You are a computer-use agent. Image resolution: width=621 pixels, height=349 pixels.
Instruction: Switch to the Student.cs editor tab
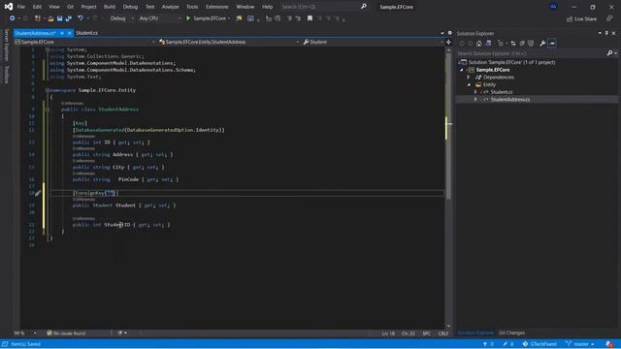point(86,33)
